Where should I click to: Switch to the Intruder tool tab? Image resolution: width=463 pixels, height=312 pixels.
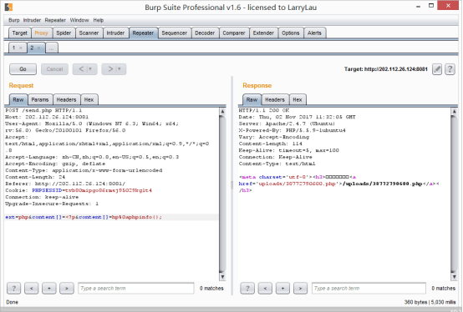[x=115, y=33]
